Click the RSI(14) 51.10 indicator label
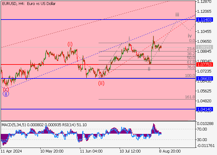 pos(75,125)
